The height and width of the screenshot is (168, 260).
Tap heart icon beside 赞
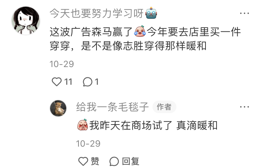coord(83,161)
